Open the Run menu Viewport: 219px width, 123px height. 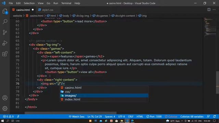tap(55, 3)
